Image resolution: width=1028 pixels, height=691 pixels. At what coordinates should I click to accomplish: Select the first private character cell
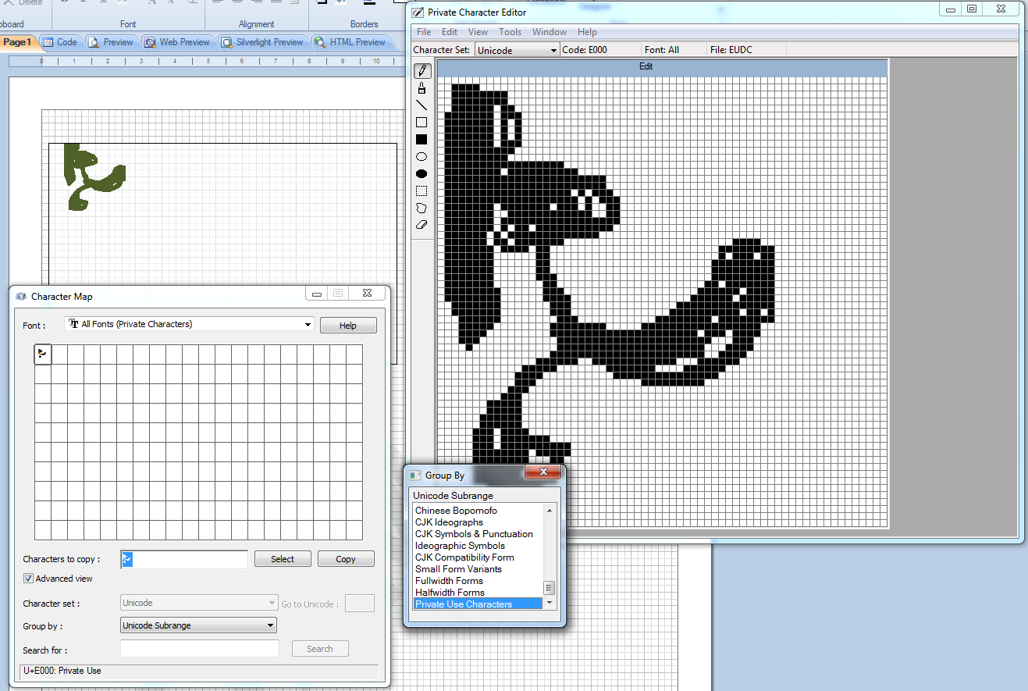(43, 354)
